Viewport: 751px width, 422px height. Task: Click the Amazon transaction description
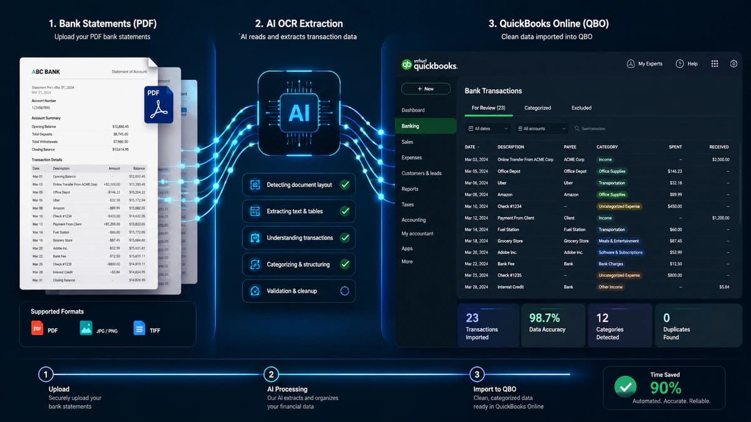506,194
